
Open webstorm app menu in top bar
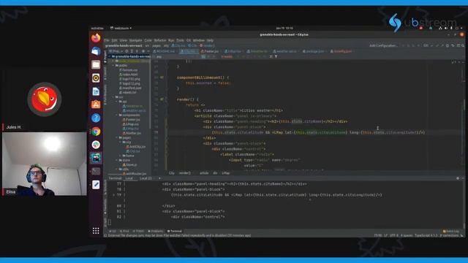click(x=121, y=28)
